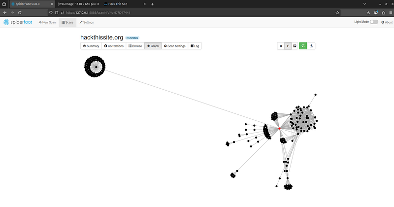Switch to the Correlations tab
This screenshot has height=207, width=394.
coord(114,46)
